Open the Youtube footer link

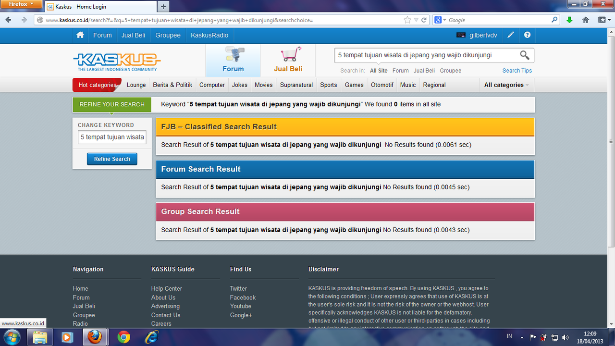(x=240, y=306)
